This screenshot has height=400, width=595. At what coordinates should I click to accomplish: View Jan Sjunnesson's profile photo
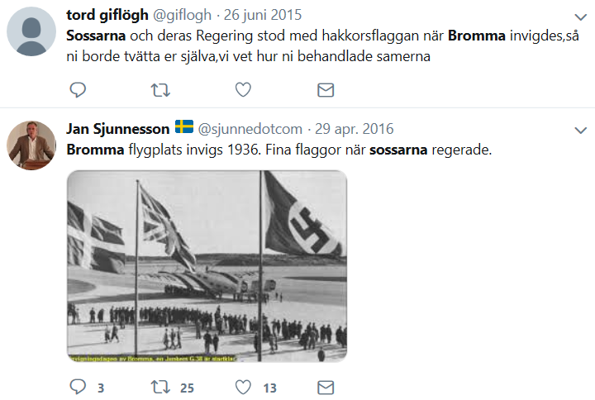pos(31,145)
